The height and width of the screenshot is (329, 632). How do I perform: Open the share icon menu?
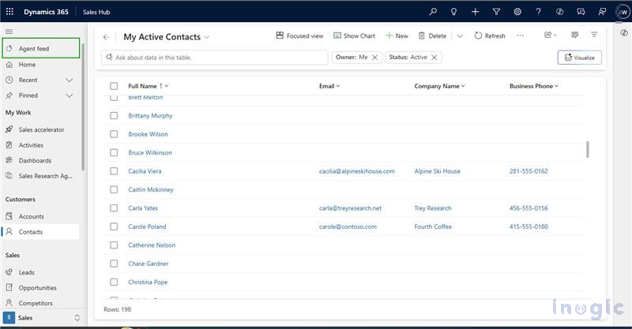(550, 35)
